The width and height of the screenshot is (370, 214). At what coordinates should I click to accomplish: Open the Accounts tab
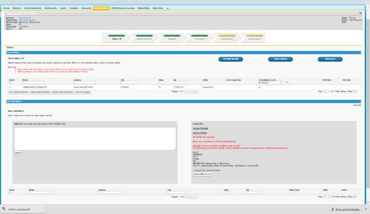86,8
